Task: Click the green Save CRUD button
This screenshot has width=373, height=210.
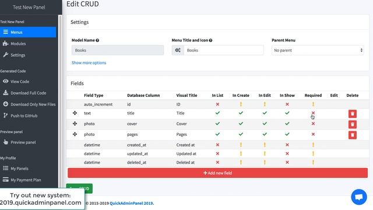Action: pyautogui.click(x=79, y=188)
